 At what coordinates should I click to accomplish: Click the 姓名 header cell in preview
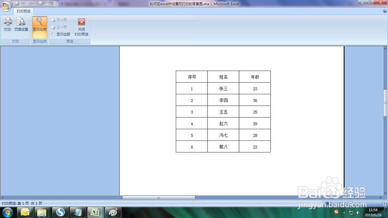(223, 77)
